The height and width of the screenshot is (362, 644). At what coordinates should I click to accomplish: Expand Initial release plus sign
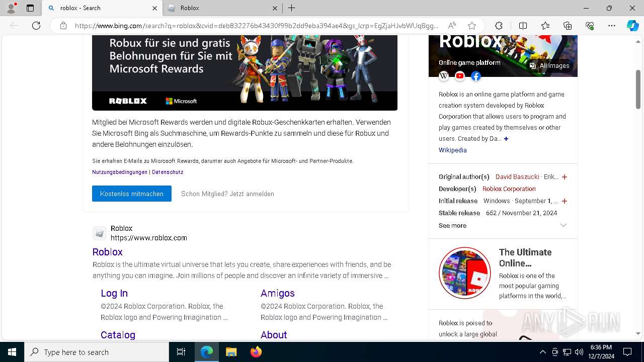pyautogui.click(x=565, y=201)
